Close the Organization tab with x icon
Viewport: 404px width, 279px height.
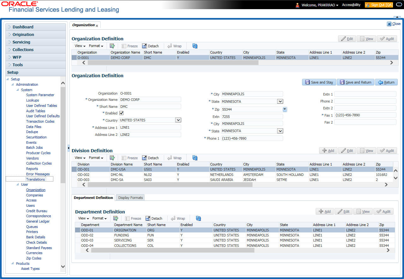tap(97, 26)
